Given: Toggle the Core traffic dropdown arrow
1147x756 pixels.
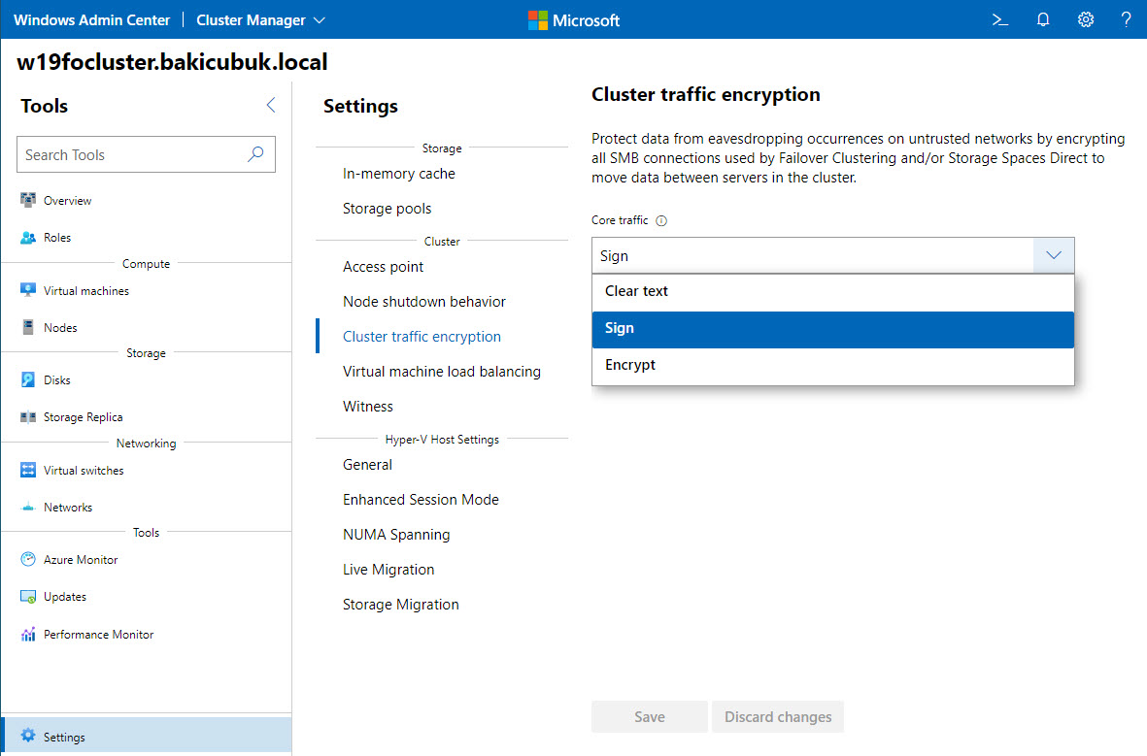Looking at the screenshot, I should click(1054, 255).
